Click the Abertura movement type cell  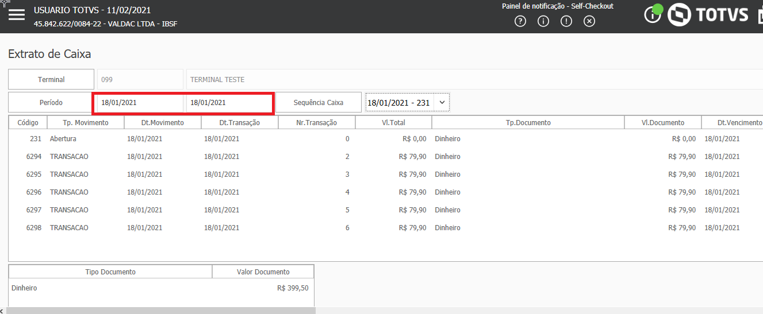coord(63,139)
